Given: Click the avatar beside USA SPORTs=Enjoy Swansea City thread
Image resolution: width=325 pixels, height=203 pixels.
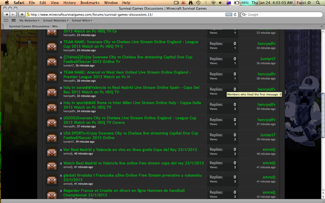Looking at the screenshot, I should click(52, 137).
